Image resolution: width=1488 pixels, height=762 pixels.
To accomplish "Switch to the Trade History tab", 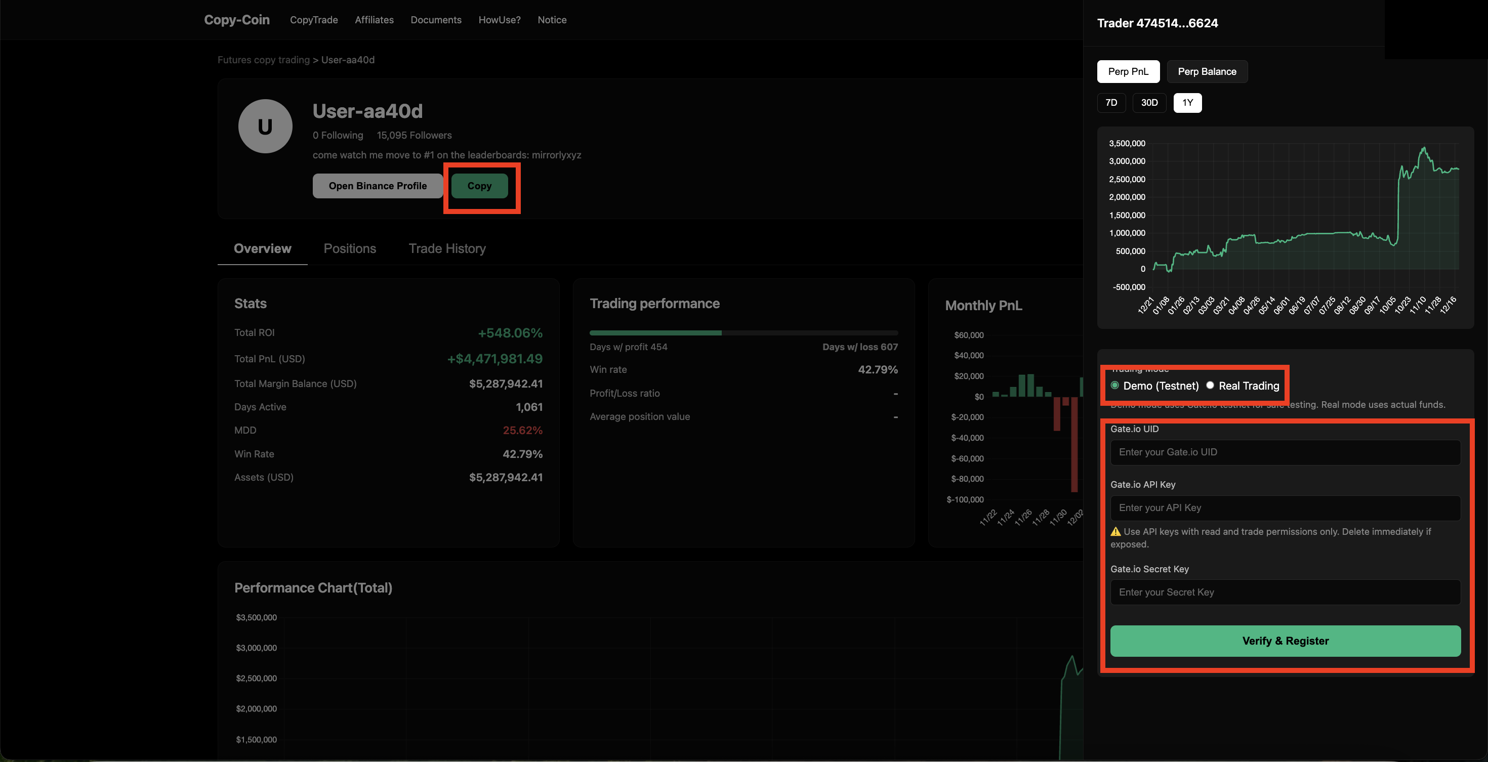I will tap(447, 249).
